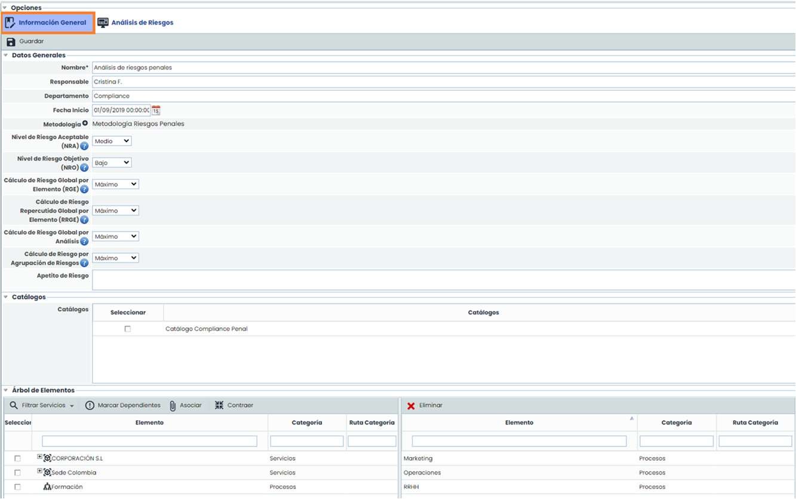Click the Marcar Dependientes icon
Viewport: 796px width, 499px height.
tap(90, 405)
